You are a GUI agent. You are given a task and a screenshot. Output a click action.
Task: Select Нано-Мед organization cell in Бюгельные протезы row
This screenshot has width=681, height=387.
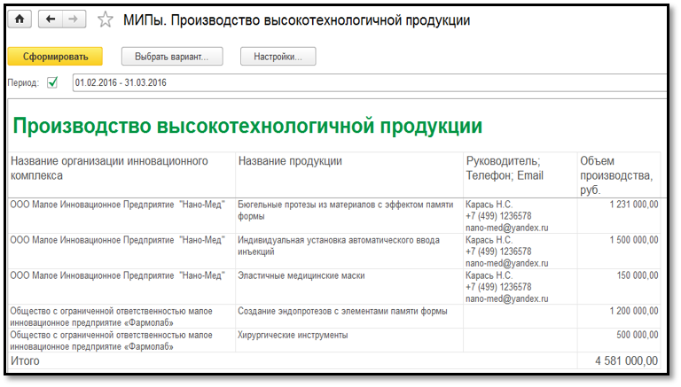click(121, 216)
